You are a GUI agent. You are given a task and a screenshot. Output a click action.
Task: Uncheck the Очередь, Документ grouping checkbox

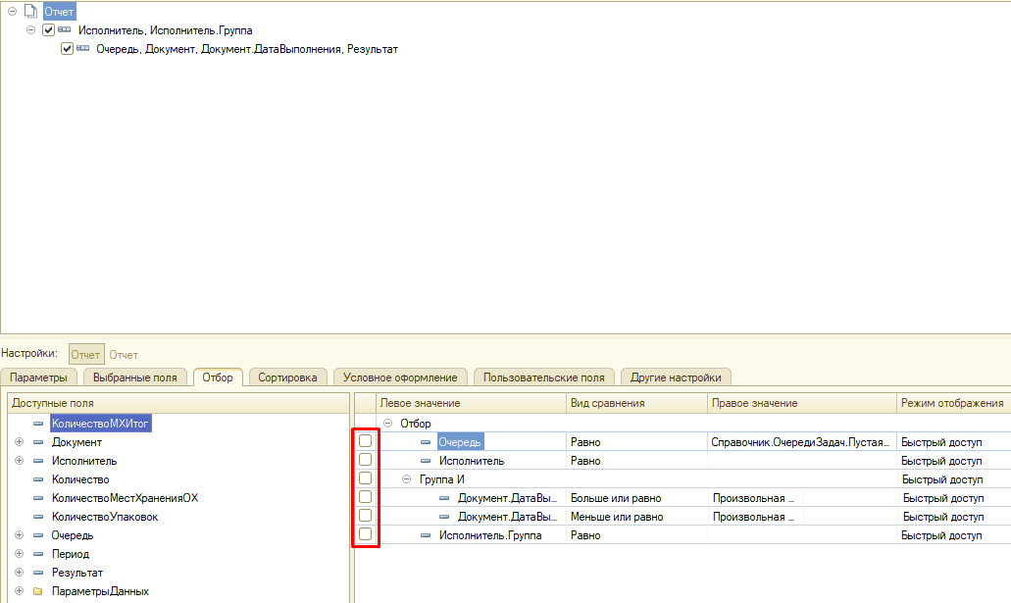click(x=67, y=48)
